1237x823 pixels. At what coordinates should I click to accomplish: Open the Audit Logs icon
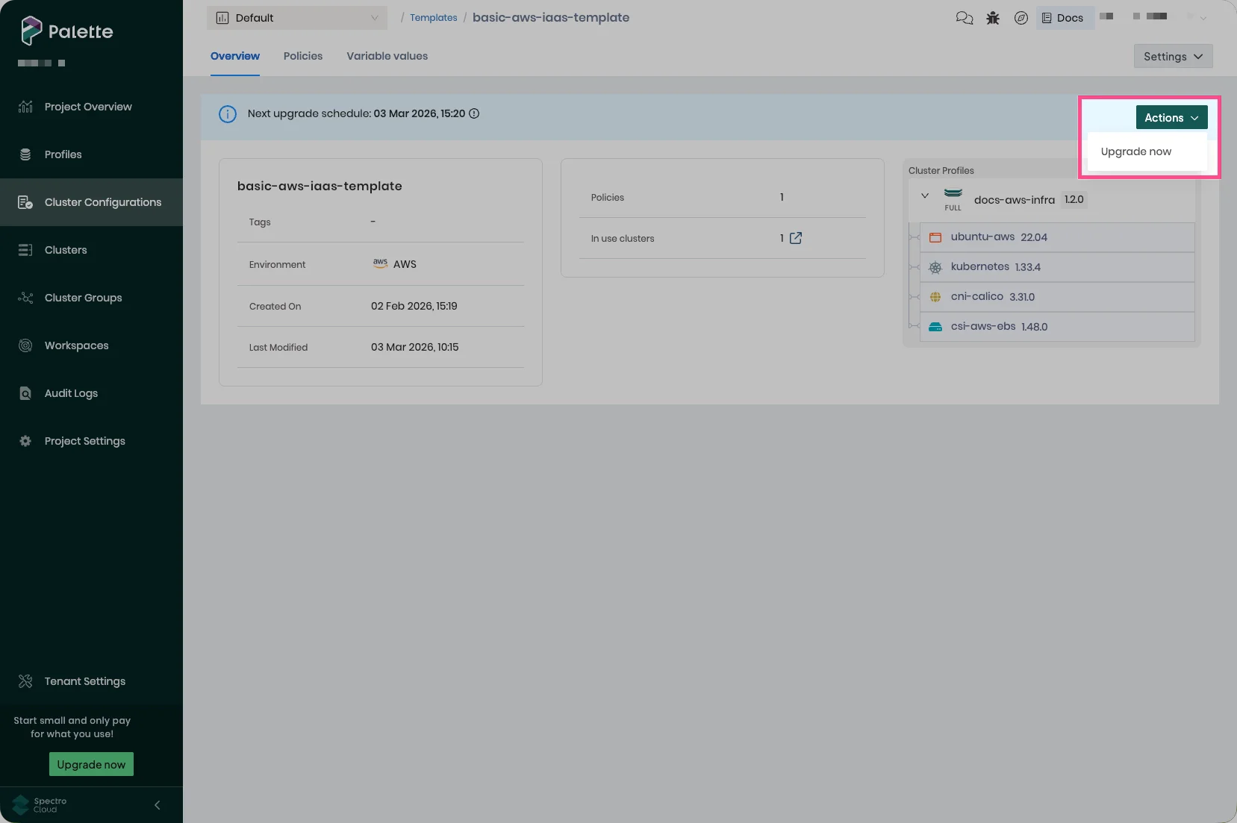click(25, 393)
